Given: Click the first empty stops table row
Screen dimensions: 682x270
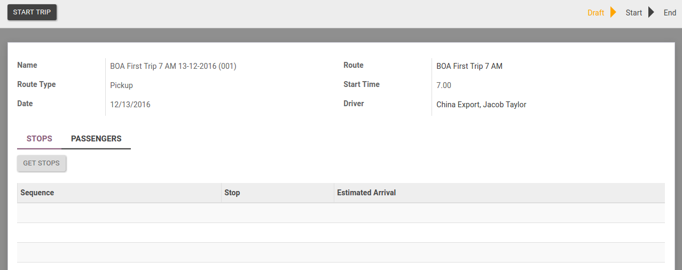Looking at the screenshot, I should tap(341, 213).
